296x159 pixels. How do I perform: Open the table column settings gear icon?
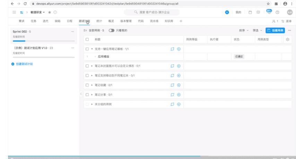287,39
